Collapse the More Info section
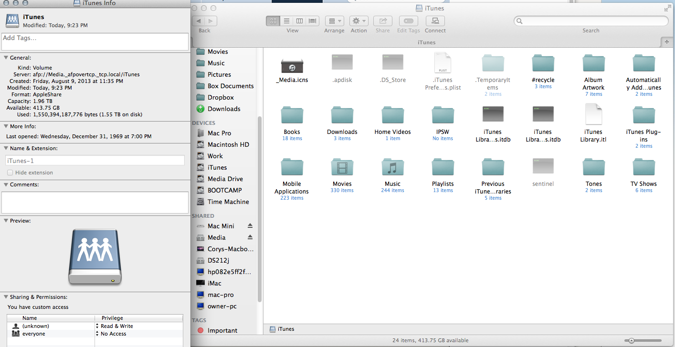This screenshot has width=675, height=347. [x=6, y=126]
